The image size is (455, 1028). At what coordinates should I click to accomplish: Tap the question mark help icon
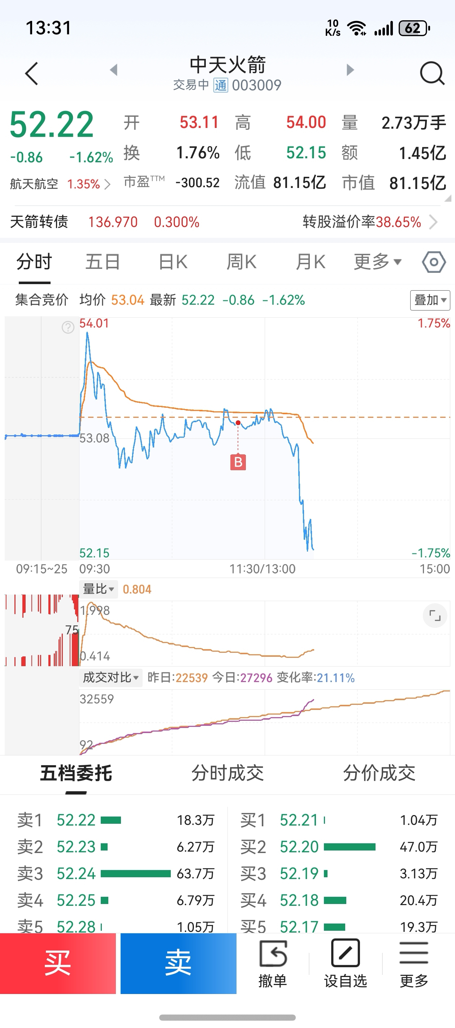68,327
